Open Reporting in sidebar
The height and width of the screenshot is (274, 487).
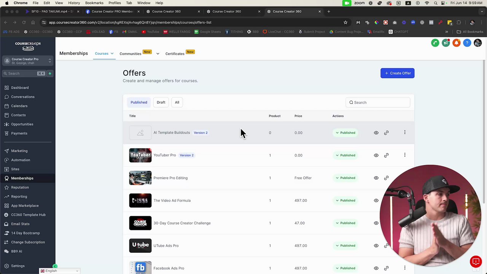pos(19,196)
